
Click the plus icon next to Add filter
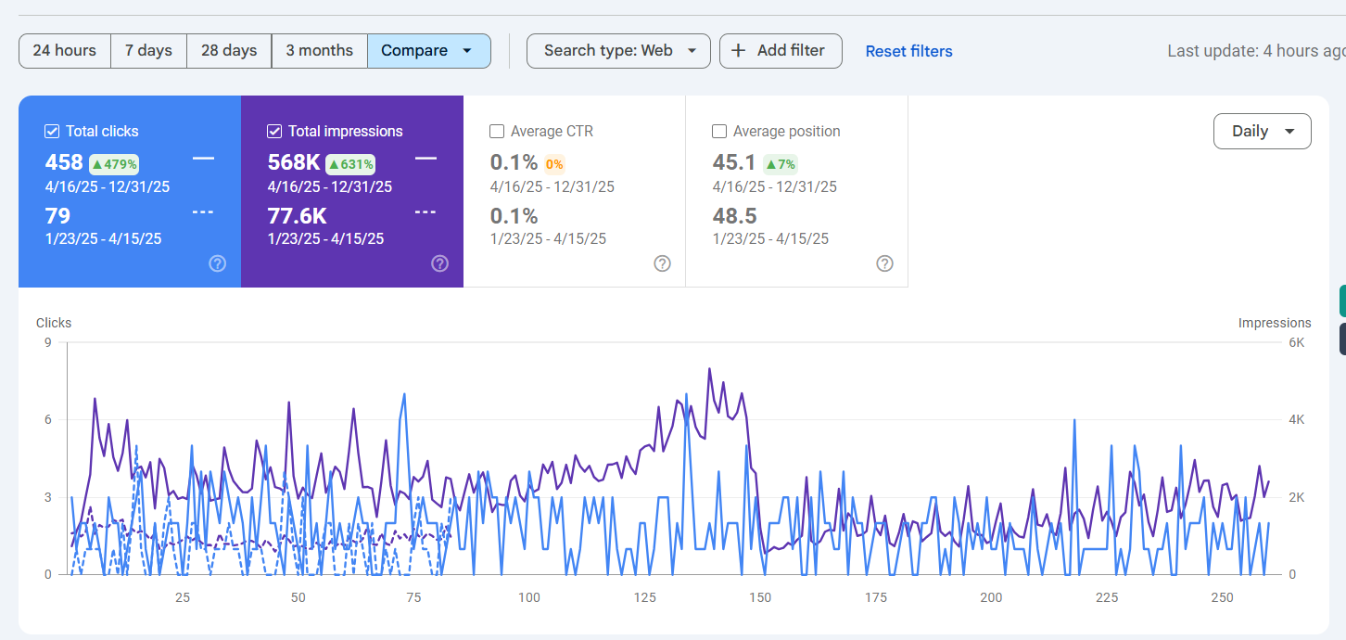[x=737, y=51]
